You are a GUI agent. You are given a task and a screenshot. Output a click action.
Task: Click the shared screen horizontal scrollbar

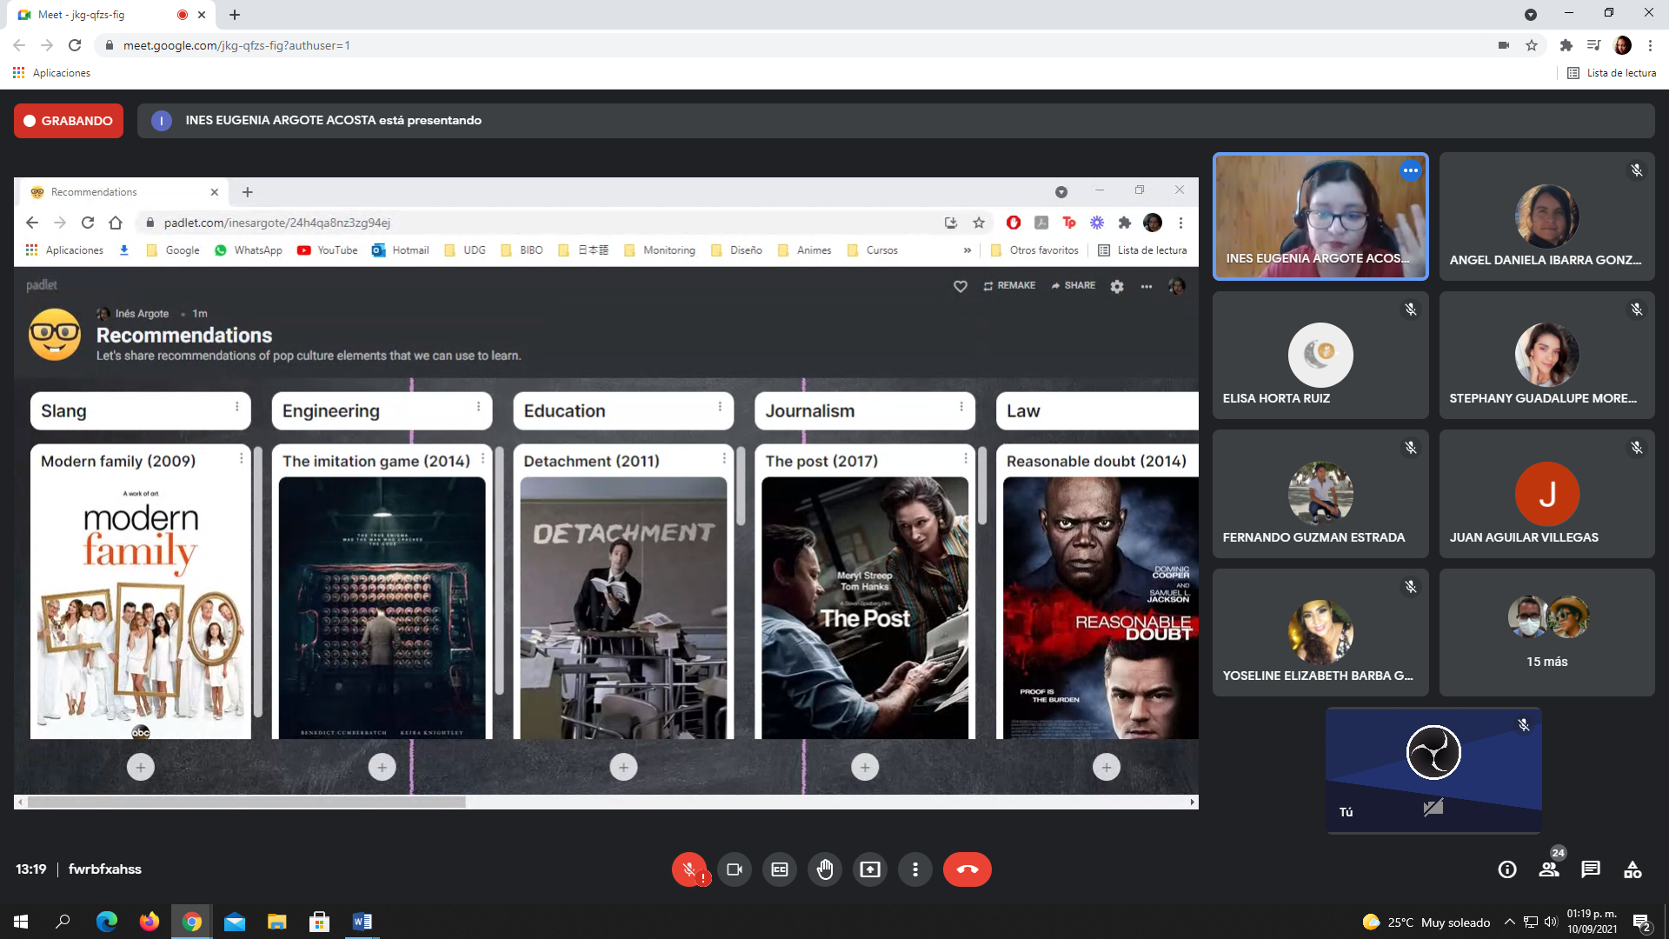coord(246,802)
